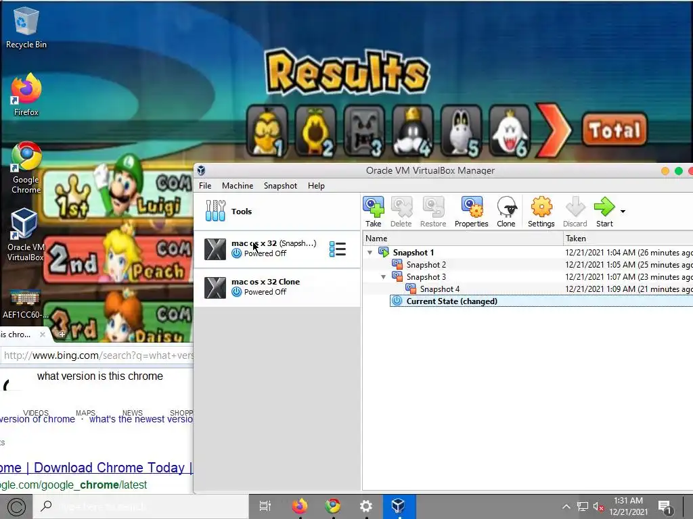Open the NEWS search tab
Image resolution: width=693 pixels, height=519 pixels.
point(133,413)
